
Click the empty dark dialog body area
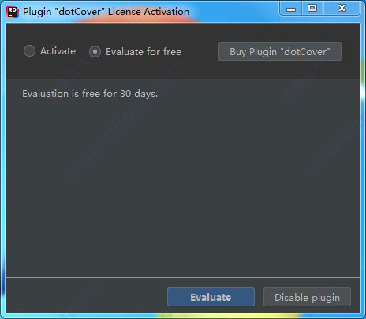click(x=183, y=184)
